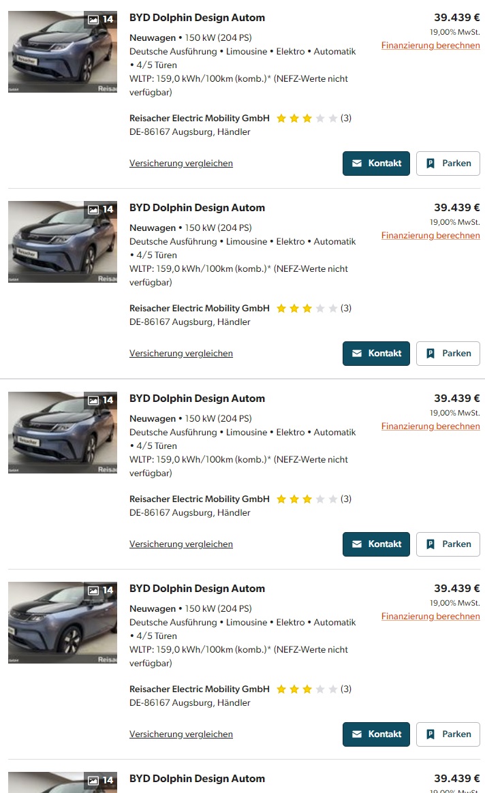Select the fourth star rating on the third listing
This screenshot has width=485, height=793.
click(319, 499)
